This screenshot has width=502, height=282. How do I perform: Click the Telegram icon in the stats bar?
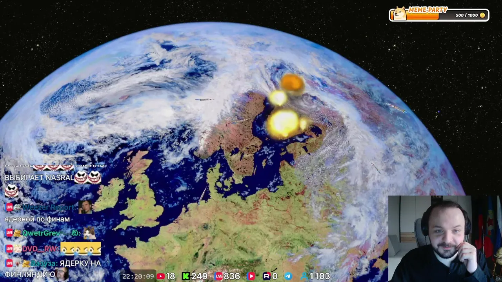pyautogui.click(x=288, y=276)
